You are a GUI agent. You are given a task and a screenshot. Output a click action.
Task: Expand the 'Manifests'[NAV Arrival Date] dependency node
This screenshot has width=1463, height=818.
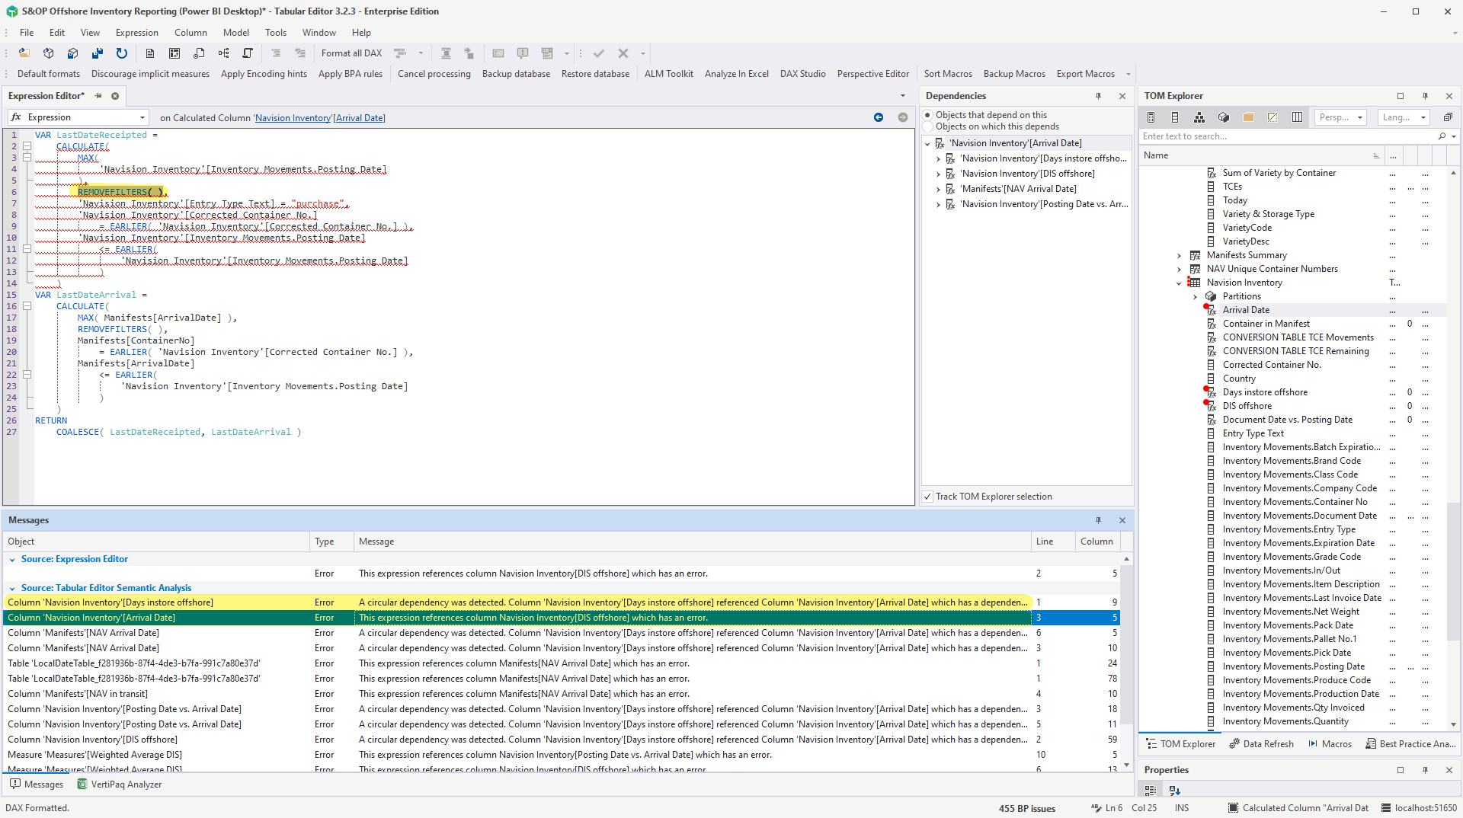[x=938, y=189]
